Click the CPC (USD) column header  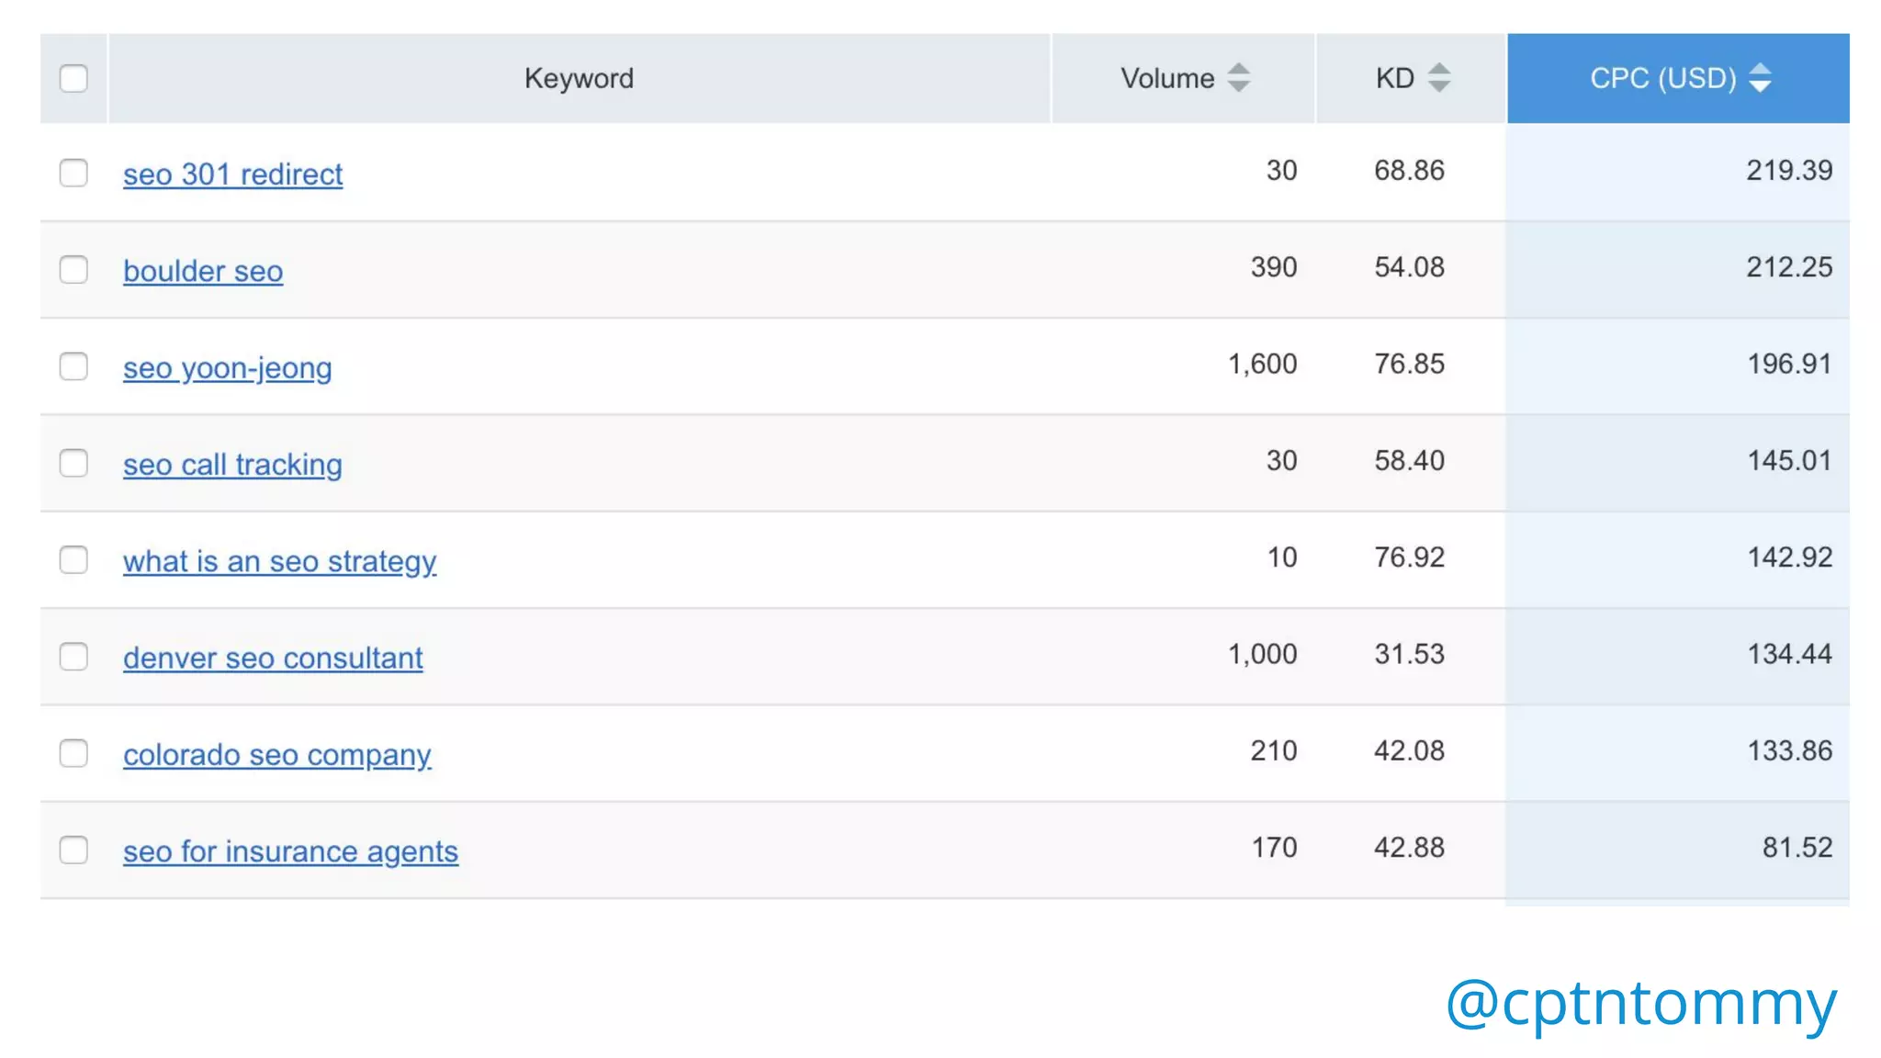(x=1662, y=79)
